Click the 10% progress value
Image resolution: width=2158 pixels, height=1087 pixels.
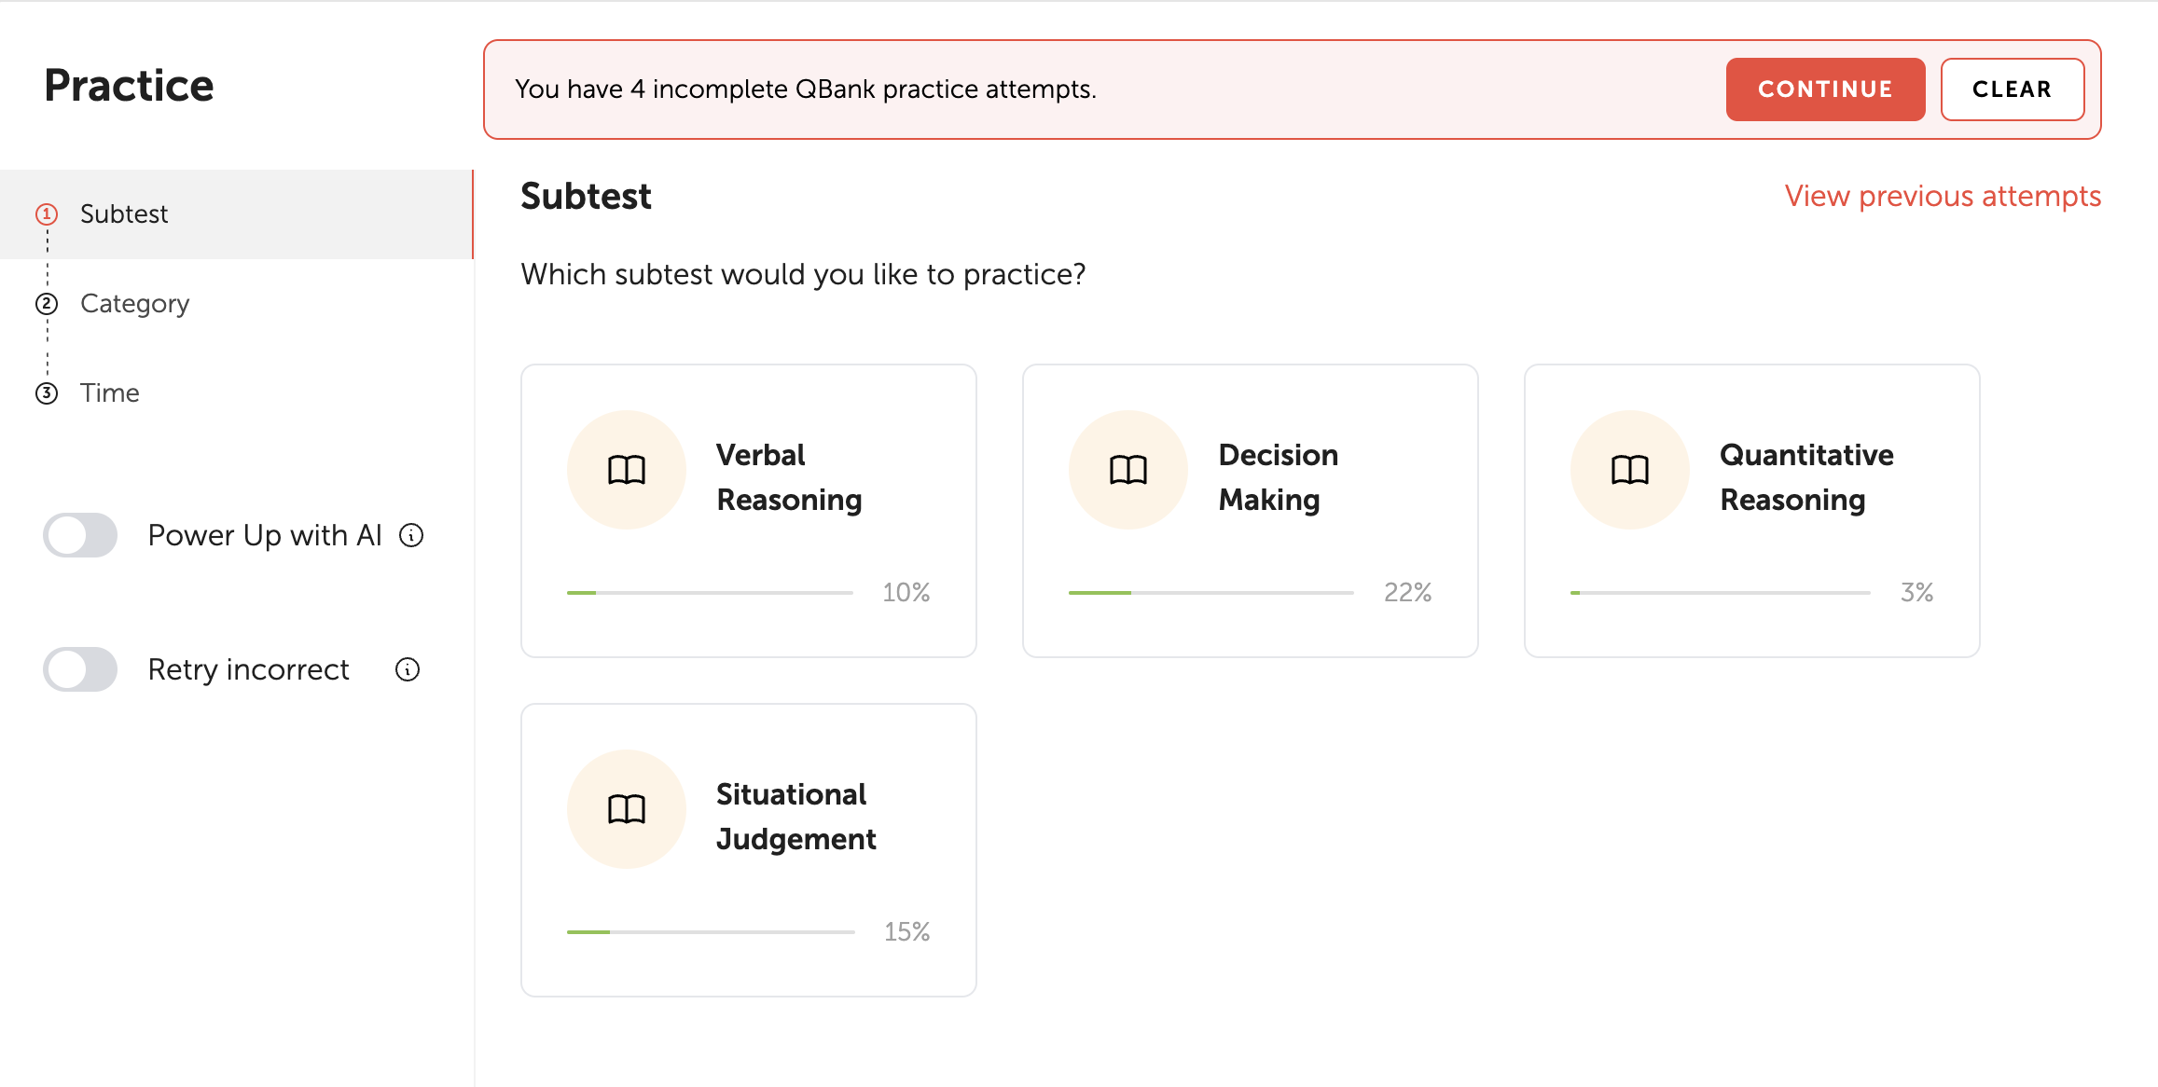click(x=906, y=593)
